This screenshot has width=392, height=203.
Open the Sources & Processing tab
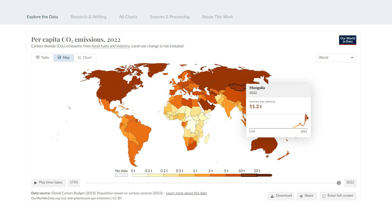click(170, 17)
